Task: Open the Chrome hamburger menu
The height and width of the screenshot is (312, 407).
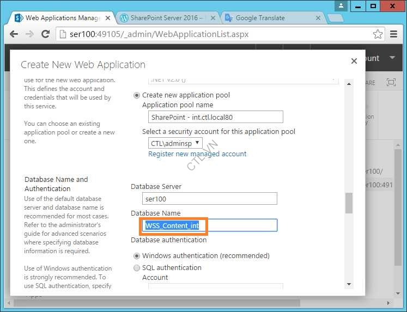Action: [x=394, y=34]
